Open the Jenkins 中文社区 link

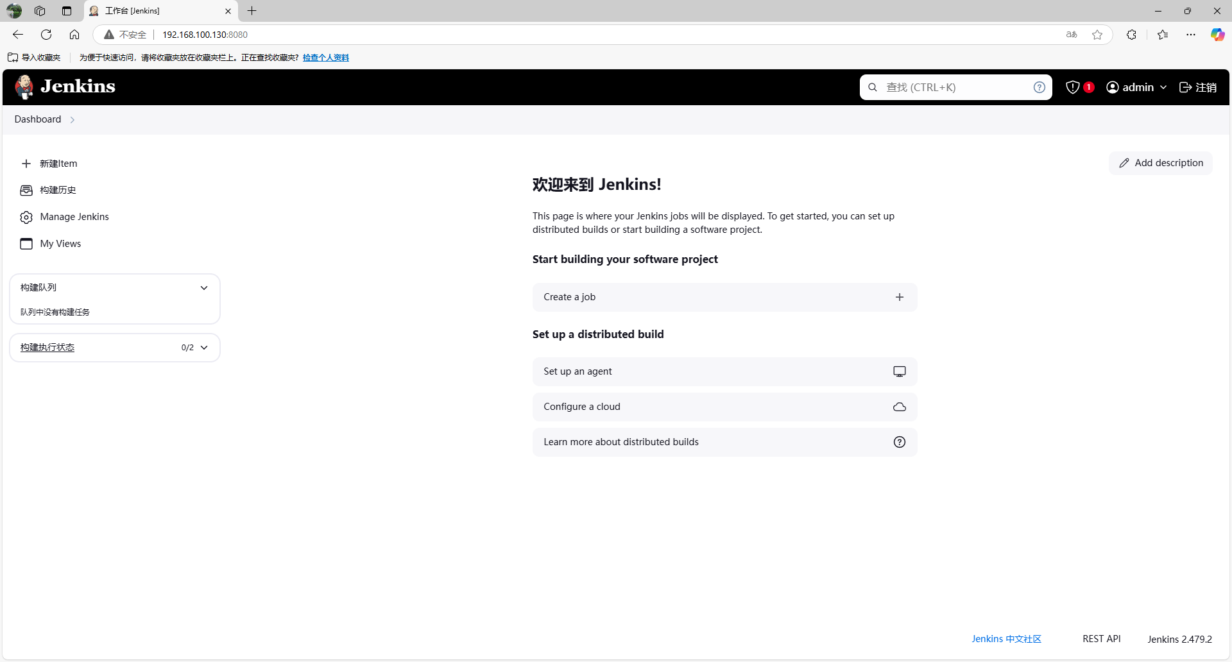point(1006,639)
